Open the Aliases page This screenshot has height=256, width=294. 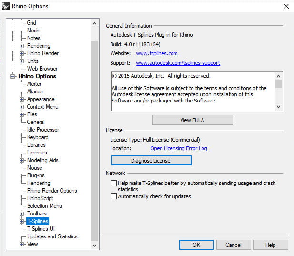(x=35, y=92)
